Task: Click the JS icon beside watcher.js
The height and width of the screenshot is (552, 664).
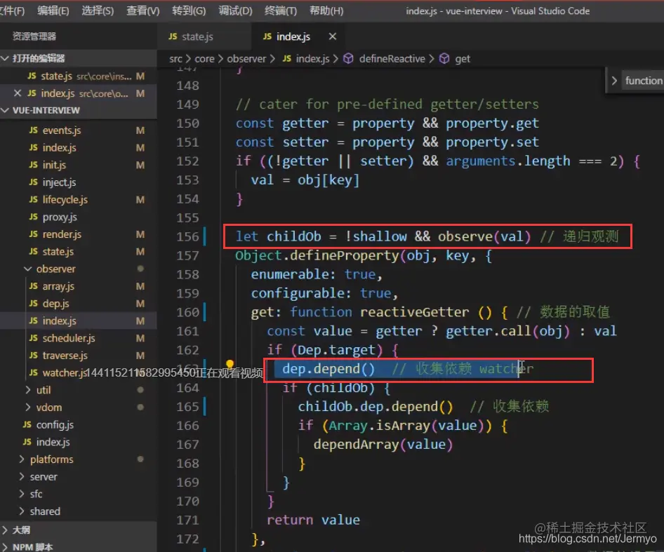Action: coord(34,372)
